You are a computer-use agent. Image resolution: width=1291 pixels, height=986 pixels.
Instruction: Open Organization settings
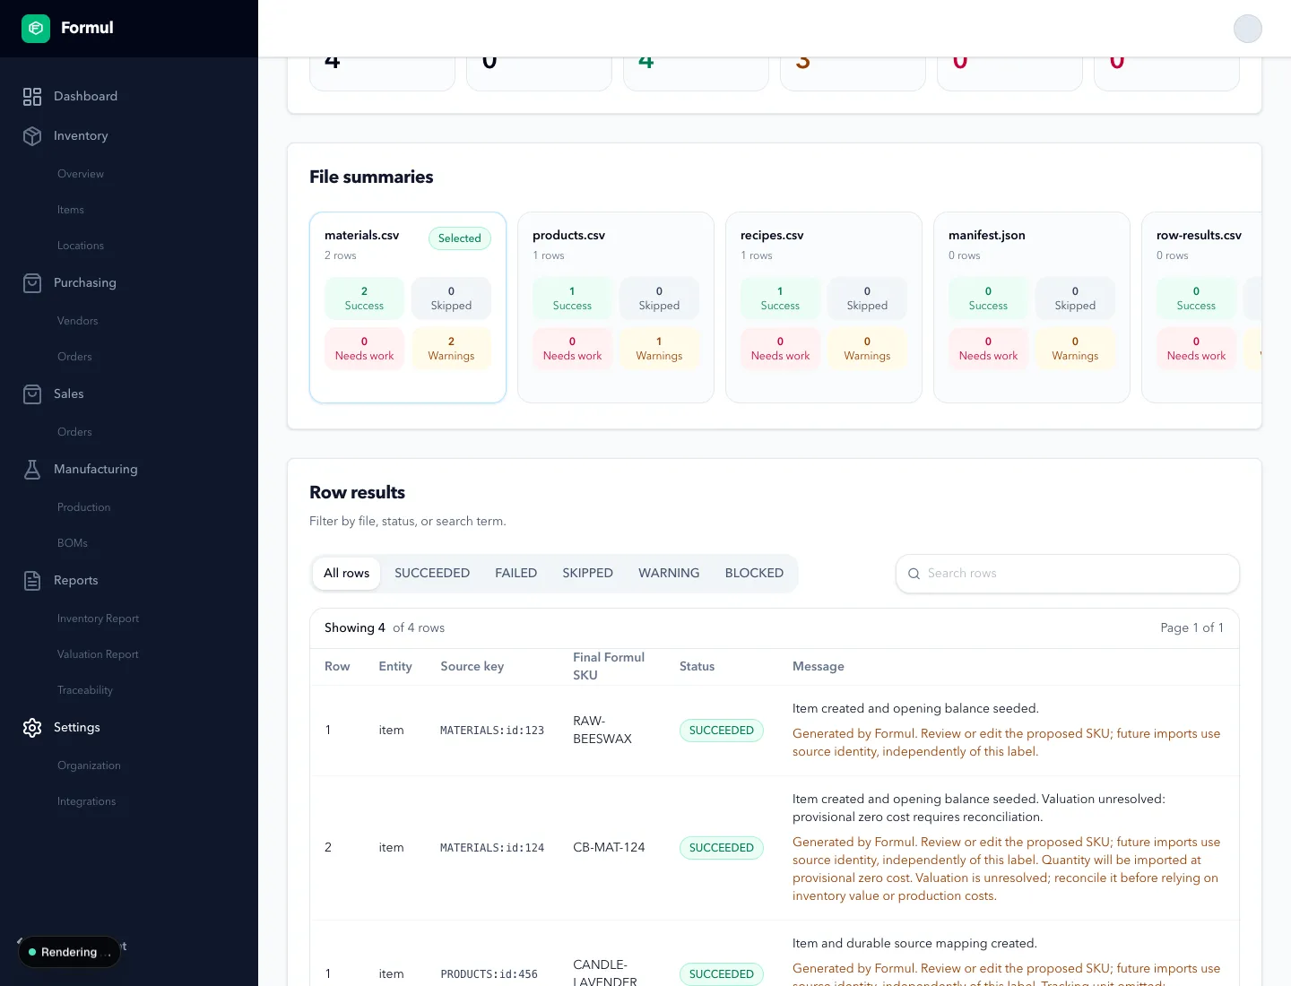click(x=89, y=765)
